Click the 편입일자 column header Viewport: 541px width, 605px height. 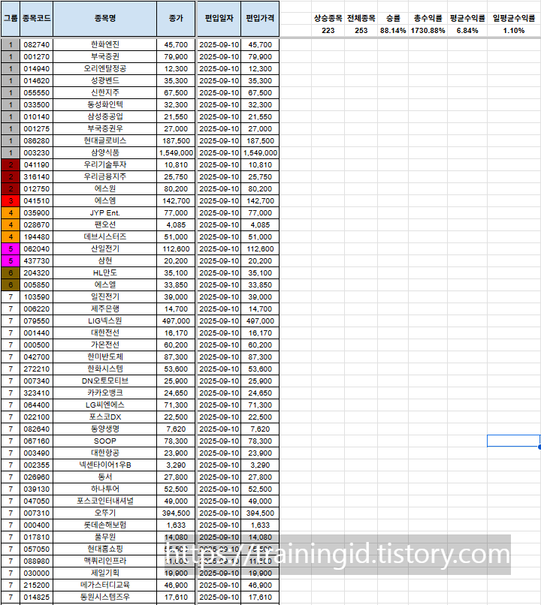[x=219, y=18]
